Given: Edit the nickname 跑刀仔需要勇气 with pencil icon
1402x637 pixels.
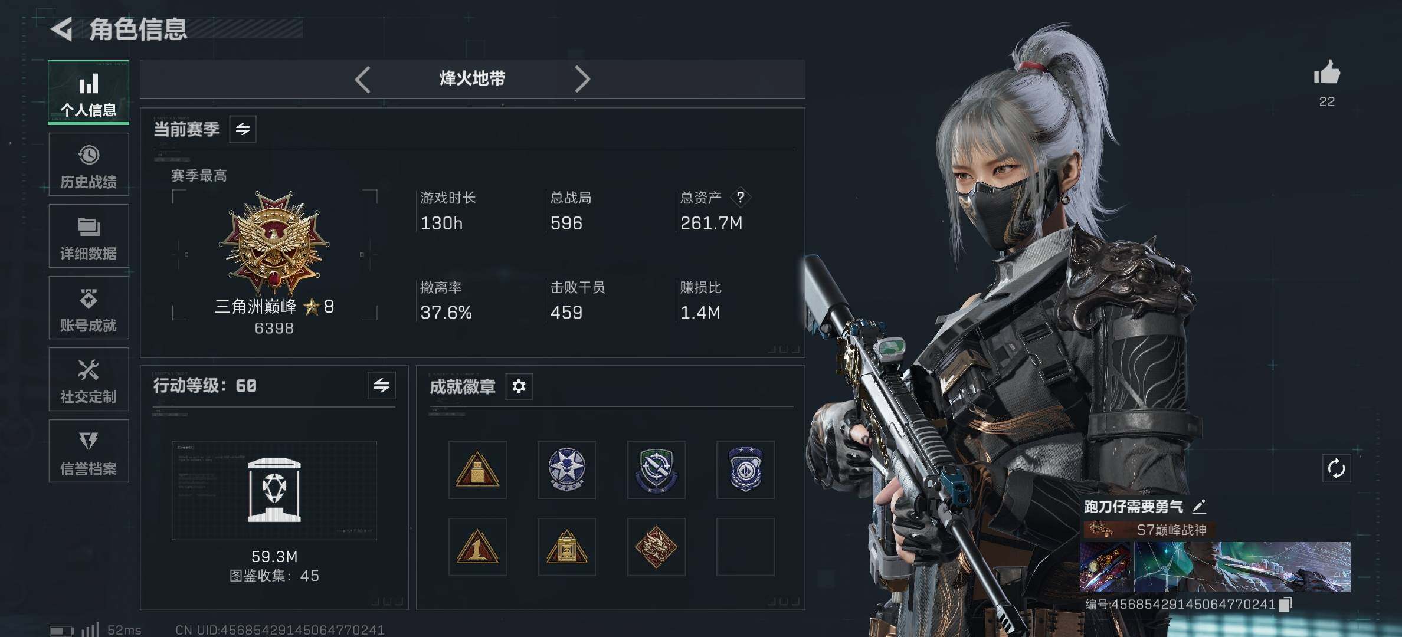Looking at the screenshot, I should [x=1199, y=506].
